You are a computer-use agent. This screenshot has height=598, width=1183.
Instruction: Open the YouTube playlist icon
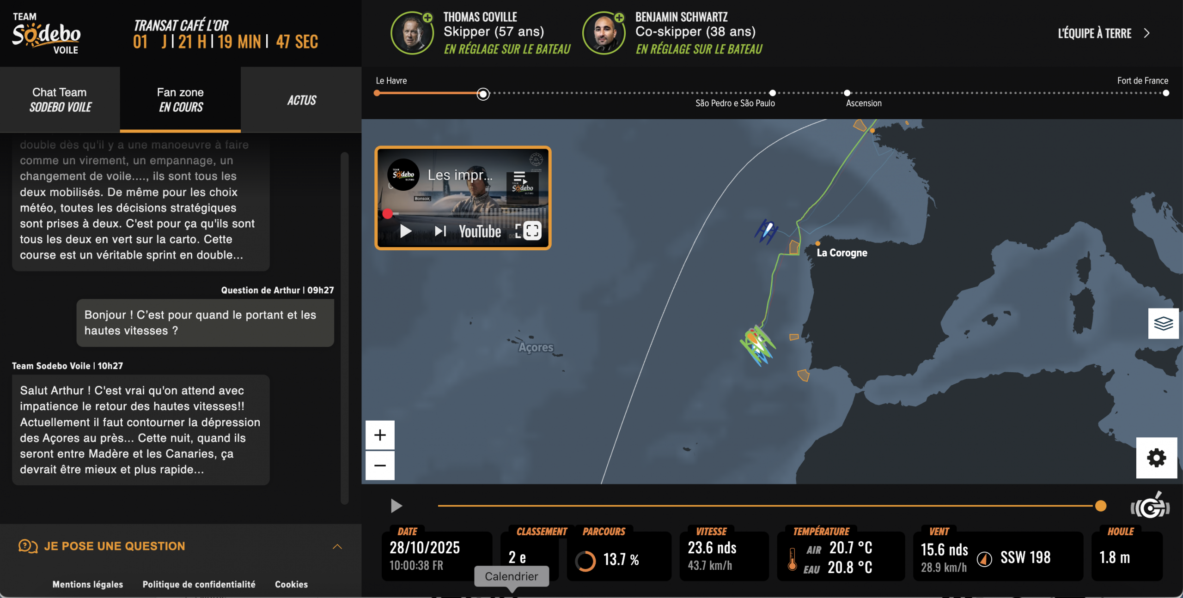tap(519, 177)
